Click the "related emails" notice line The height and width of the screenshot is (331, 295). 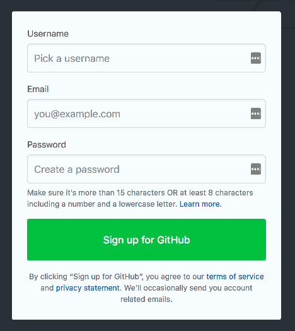click(146, 299)
